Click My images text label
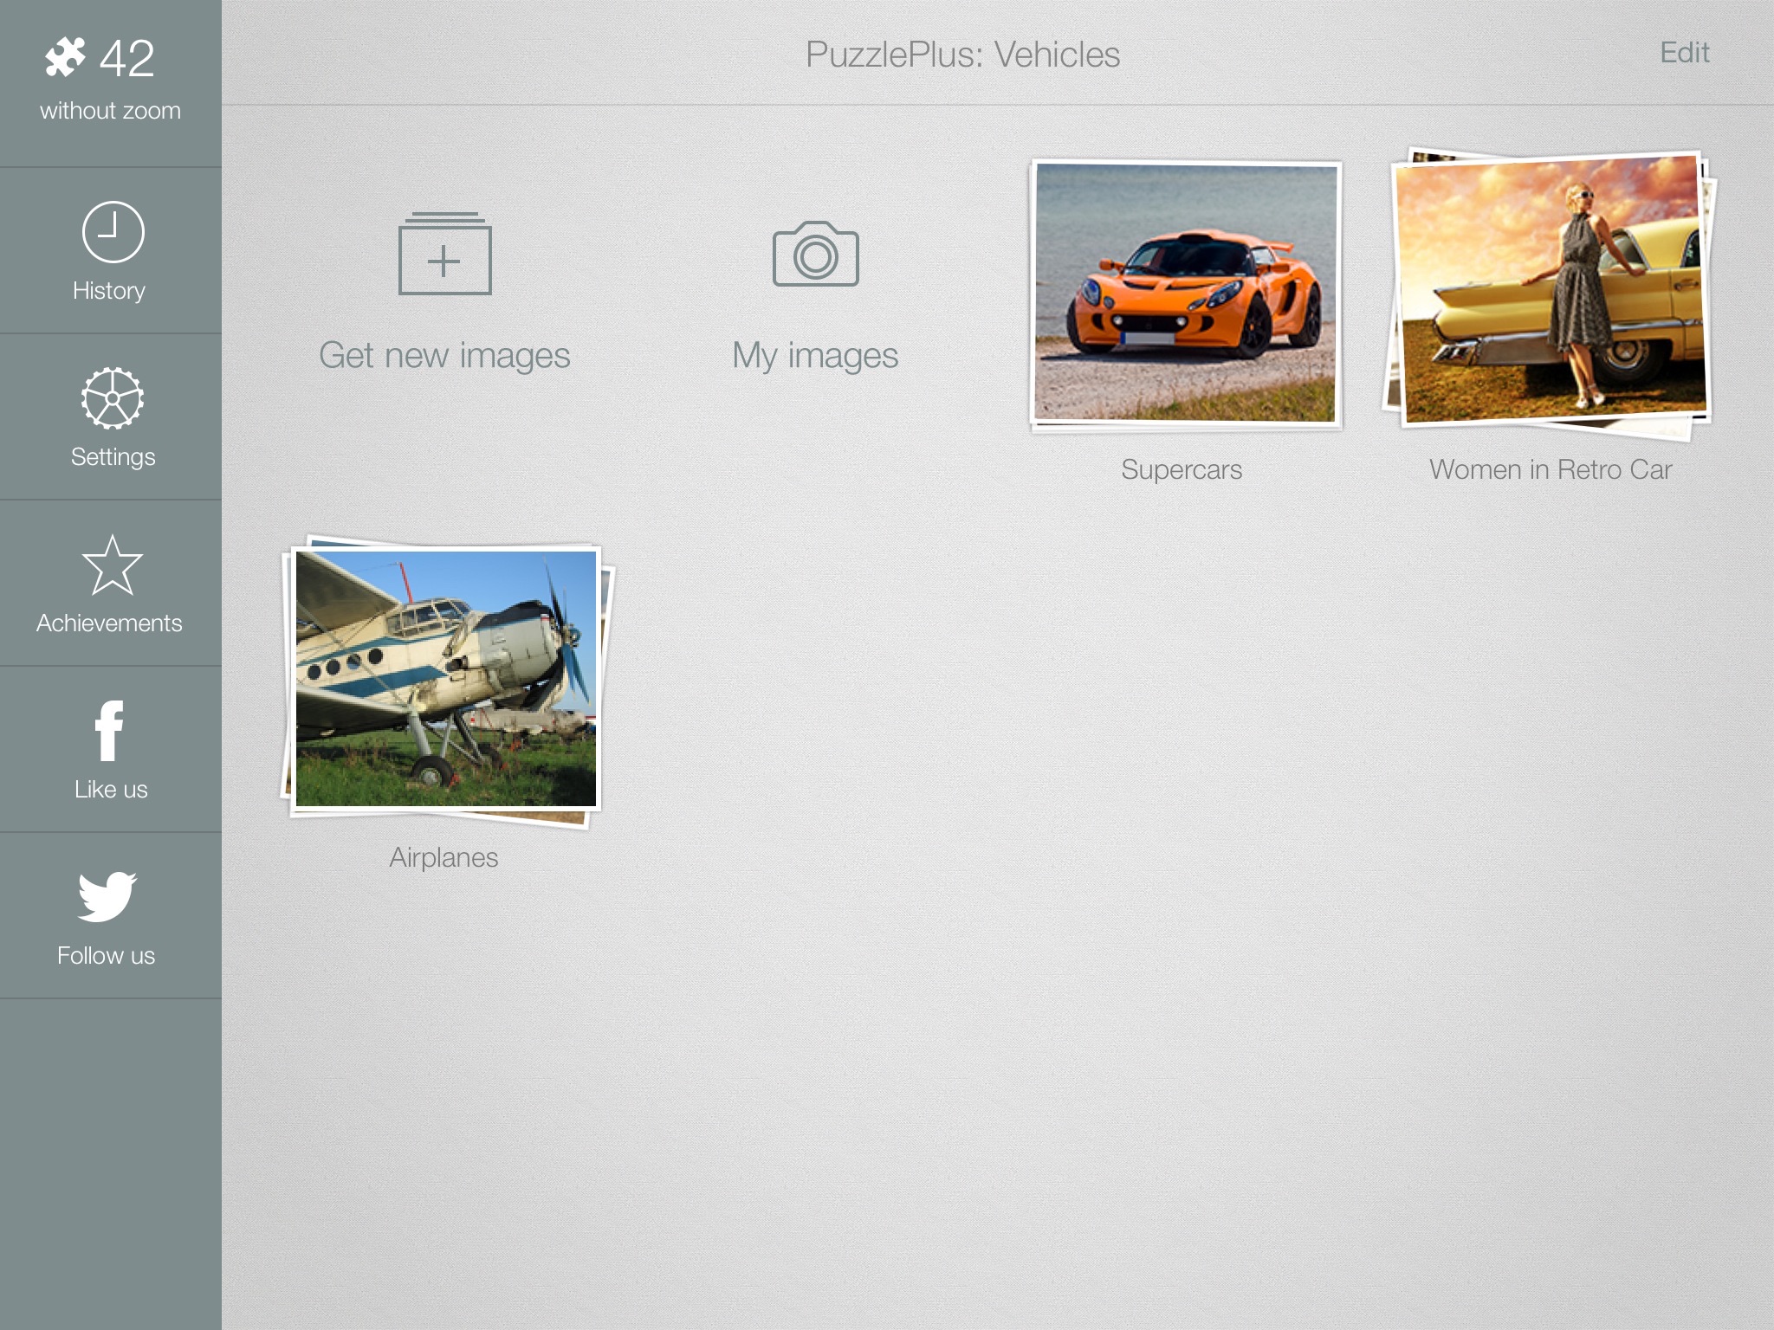 [x=813, y=353]
